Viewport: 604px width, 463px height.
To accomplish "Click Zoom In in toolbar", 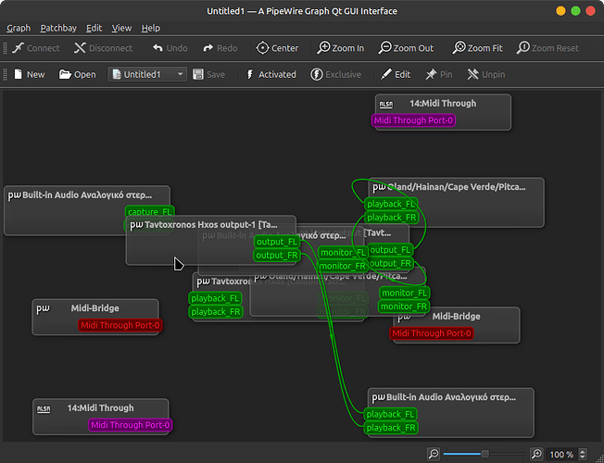I will [x=341, y=48].
